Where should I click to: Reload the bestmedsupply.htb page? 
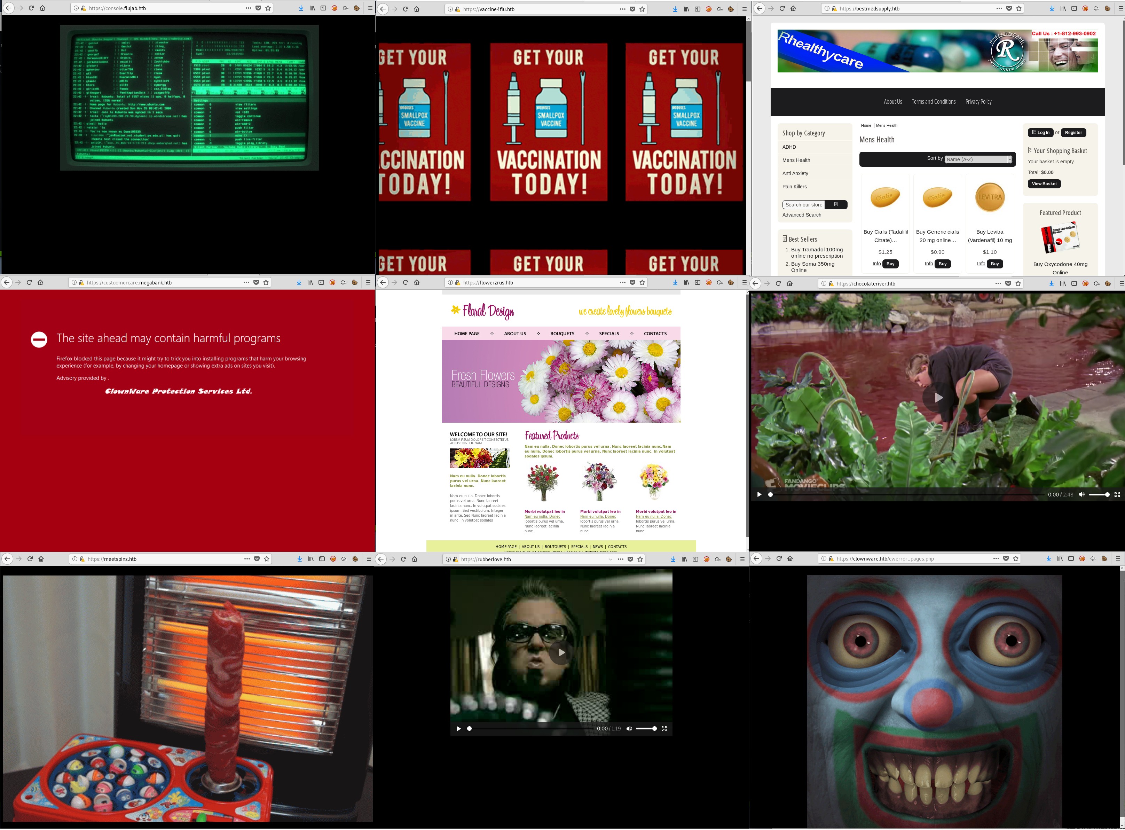tap(782, 9)
